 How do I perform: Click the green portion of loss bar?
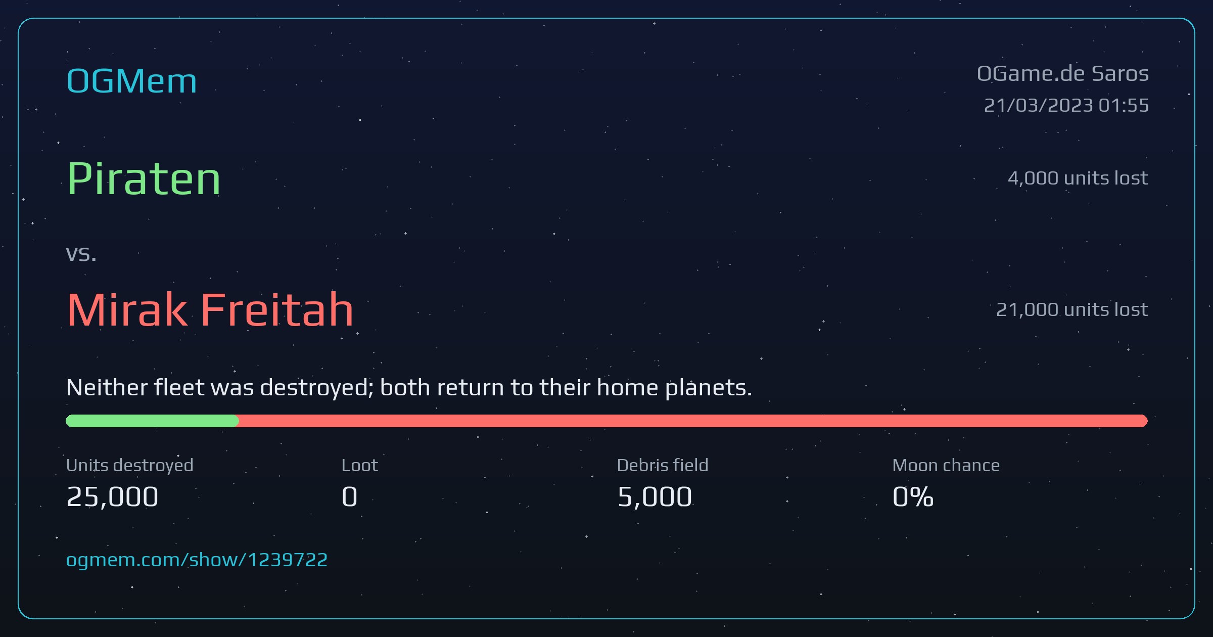152,421
